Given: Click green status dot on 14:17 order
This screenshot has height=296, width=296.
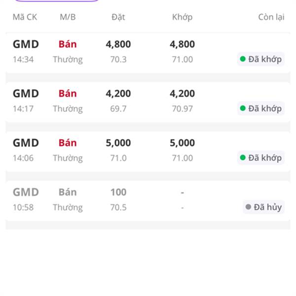Looking at the screenshot, I should 242,109.
